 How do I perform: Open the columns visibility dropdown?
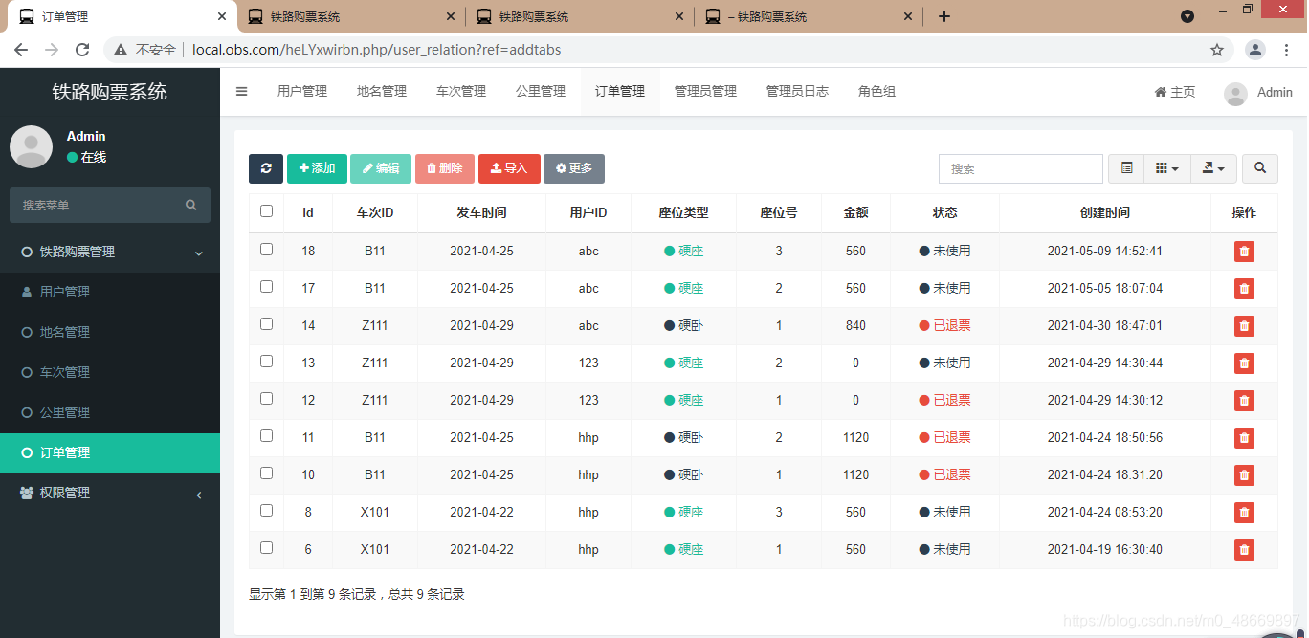[x=1167, y=168]
